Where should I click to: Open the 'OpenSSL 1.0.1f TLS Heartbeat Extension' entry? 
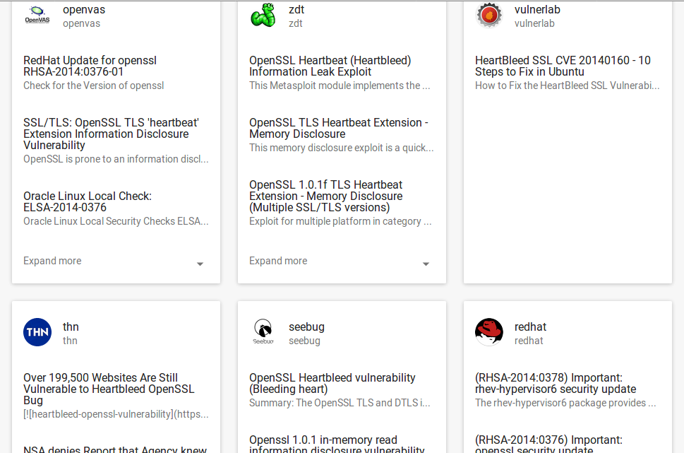[x=326, y=196]
